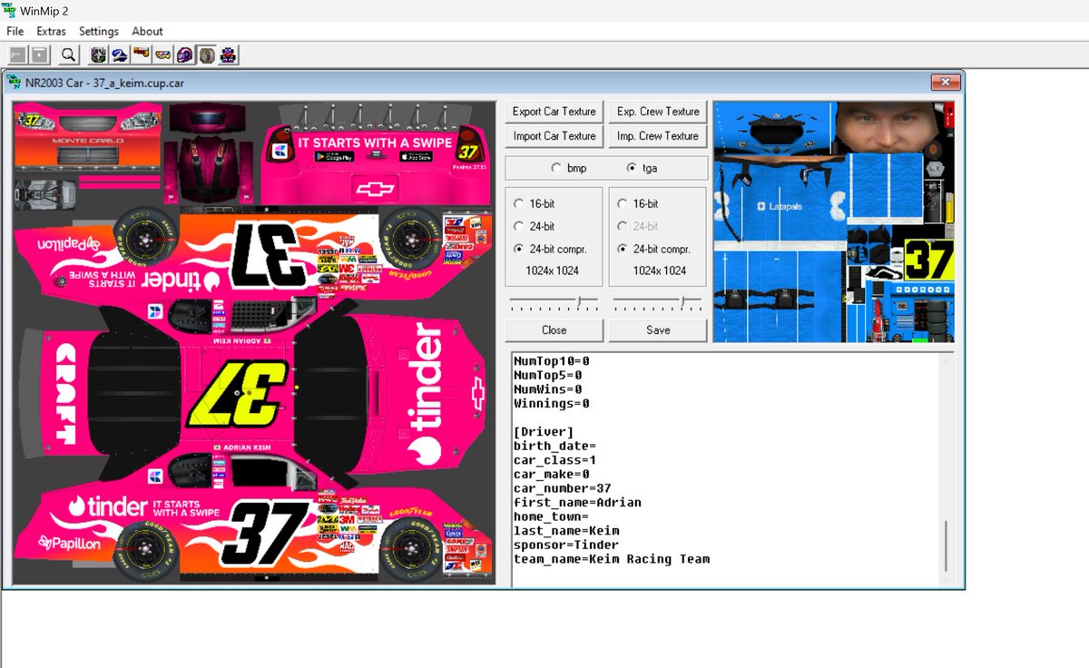Click the car '1024x 1024' size label

(x=553, y=270)
